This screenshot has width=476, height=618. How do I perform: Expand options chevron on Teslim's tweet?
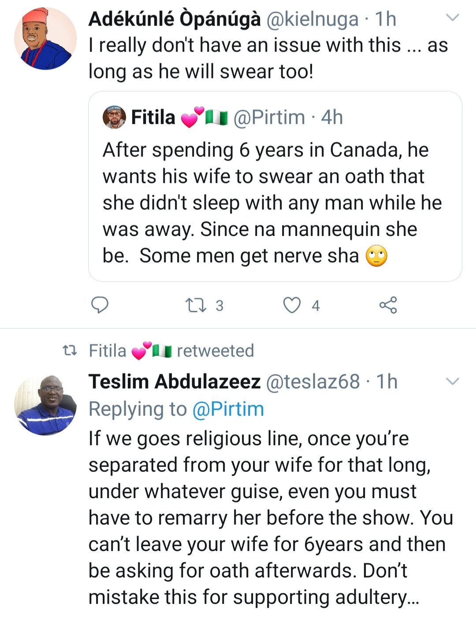(x=453, y=381)
